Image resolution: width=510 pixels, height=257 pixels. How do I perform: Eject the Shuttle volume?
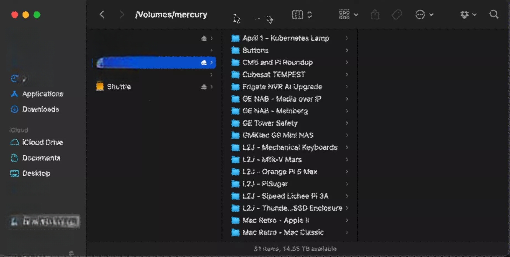204,87
